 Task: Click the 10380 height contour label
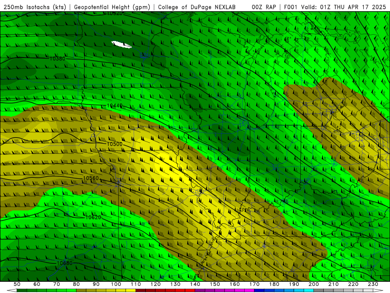57,59
